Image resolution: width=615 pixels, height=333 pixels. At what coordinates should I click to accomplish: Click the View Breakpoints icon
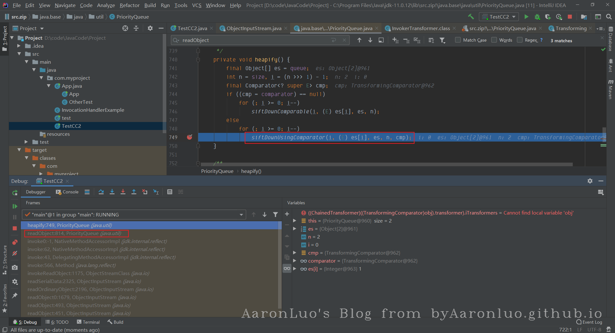click(15, 242)
